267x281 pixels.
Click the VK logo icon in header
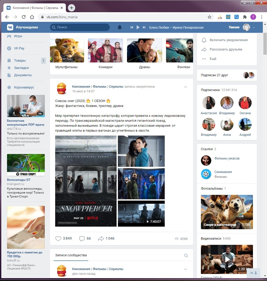(x=10, y=27)
